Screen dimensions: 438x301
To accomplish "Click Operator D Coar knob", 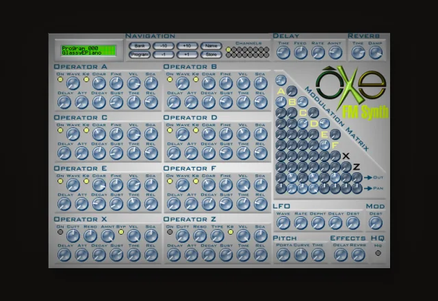I will (x=208, y=134).
